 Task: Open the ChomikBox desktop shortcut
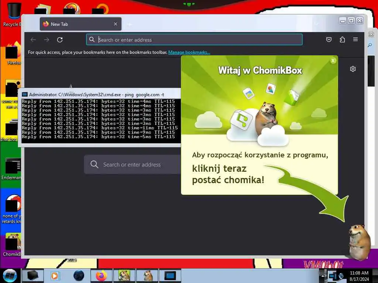[x=12, y=245]
